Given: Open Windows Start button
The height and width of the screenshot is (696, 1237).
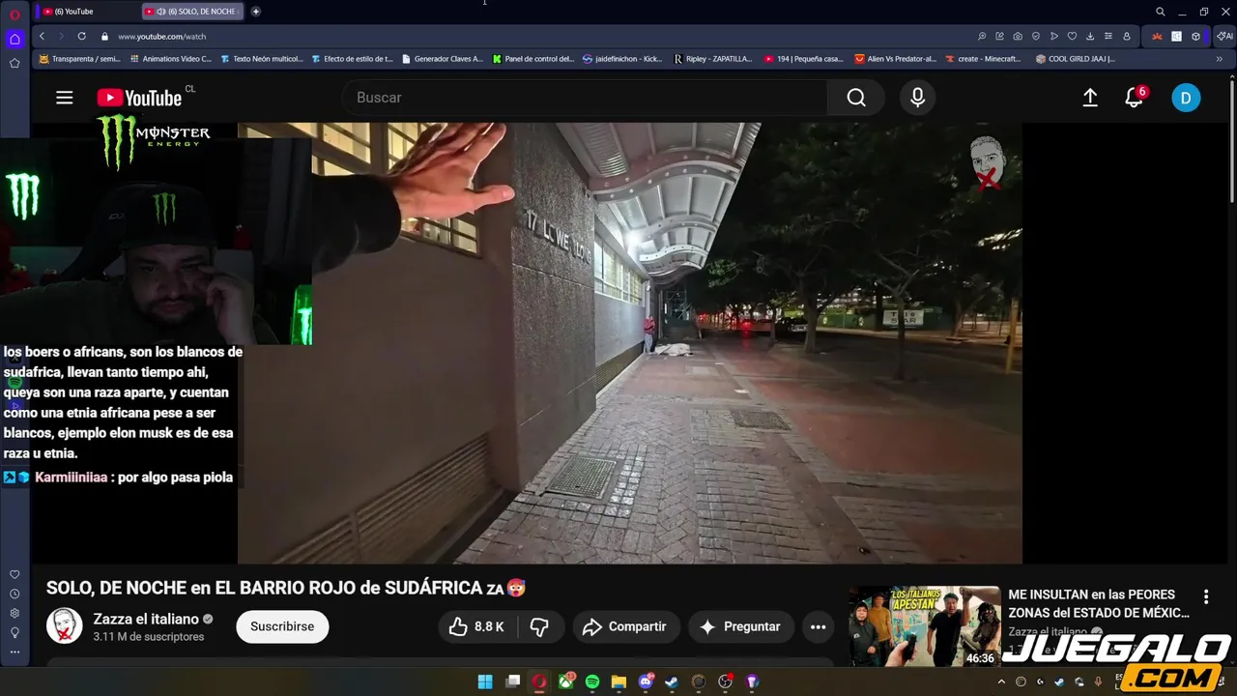Looking at the screenshot, I should (x=485, y=681).
